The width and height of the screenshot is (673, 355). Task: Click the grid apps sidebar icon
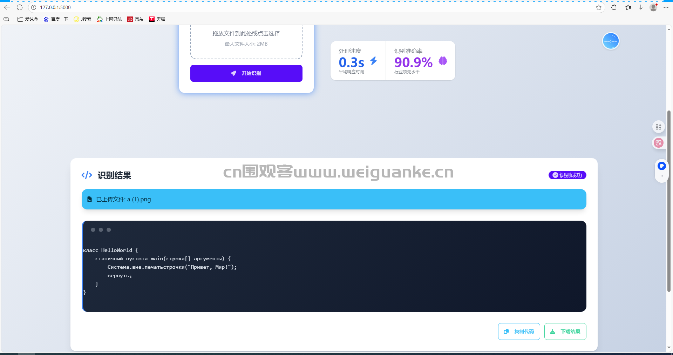pos(659,127)
